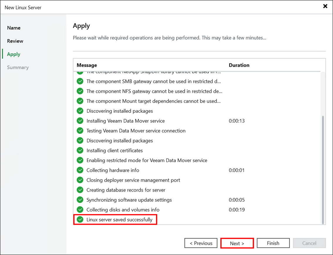Image resolution: width=333 pixels, height=255 pixels.
Task: Click the checkmark beside 'Discovering installed packages'
Action: click(x=80, y=111)
